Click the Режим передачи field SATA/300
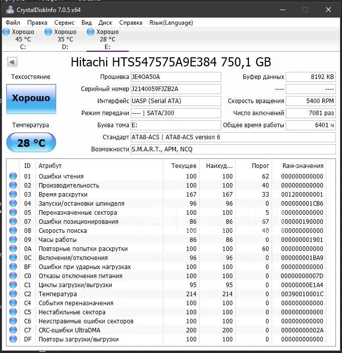The image size is (342, 353). (x=176, y=113)
